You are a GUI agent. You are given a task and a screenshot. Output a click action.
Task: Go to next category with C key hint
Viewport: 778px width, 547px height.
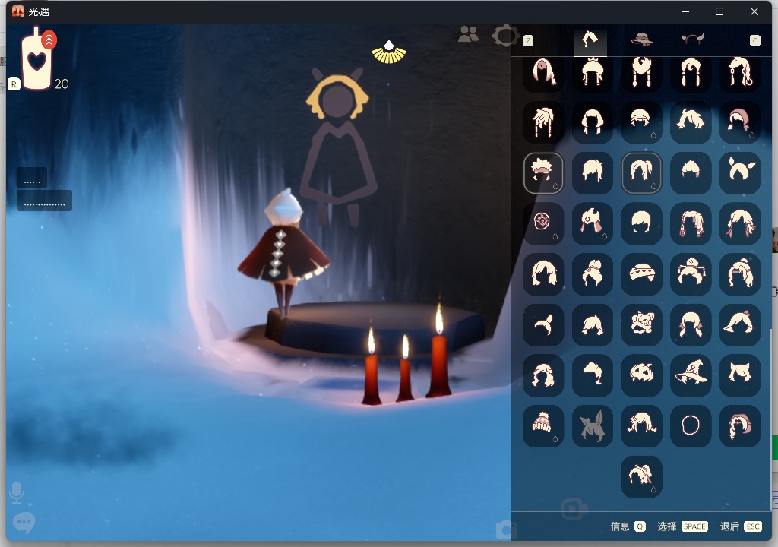pyautogui.click(x=754, y=41)
